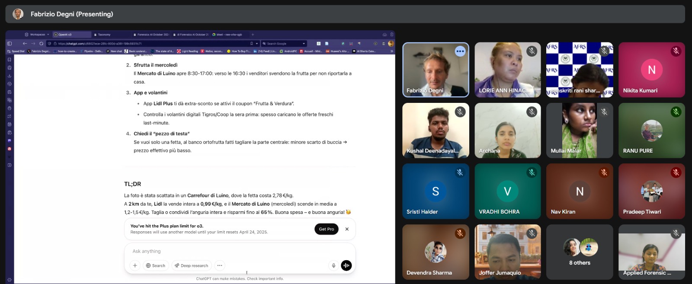The width and height of the screenshot is (692, 284).
Task: Switch to the OpenAI o3 tab
Action: pyautogui.click(x=72, y=35)
